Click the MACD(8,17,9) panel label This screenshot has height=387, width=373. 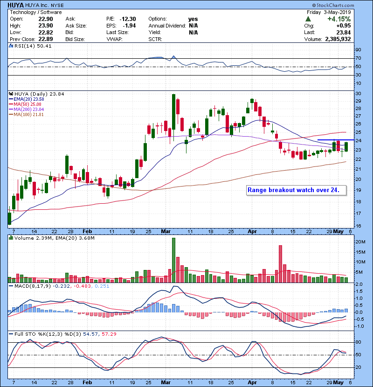(33, 286)
